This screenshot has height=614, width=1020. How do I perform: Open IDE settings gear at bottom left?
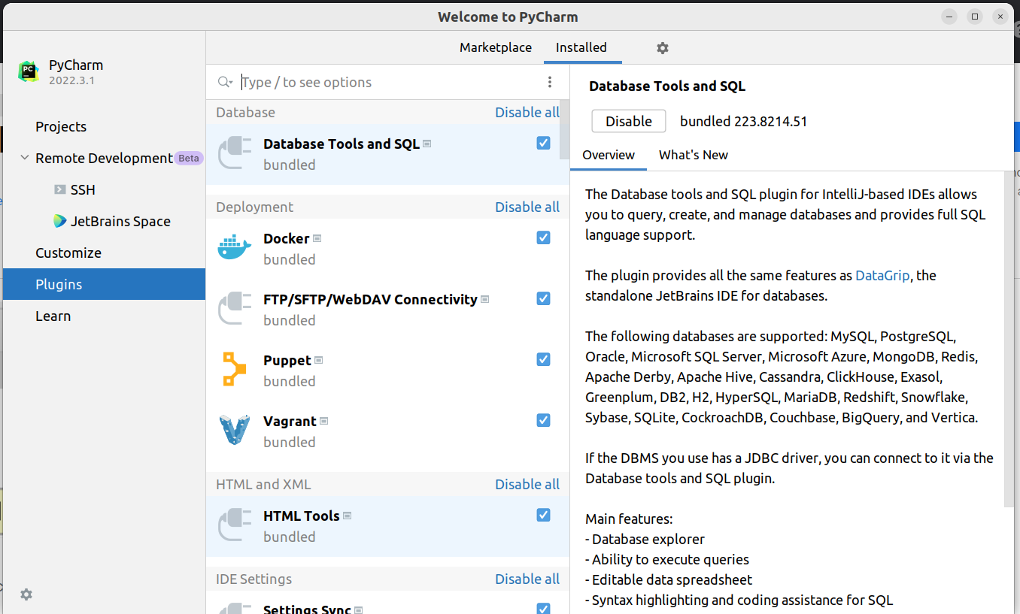[26, 594]
